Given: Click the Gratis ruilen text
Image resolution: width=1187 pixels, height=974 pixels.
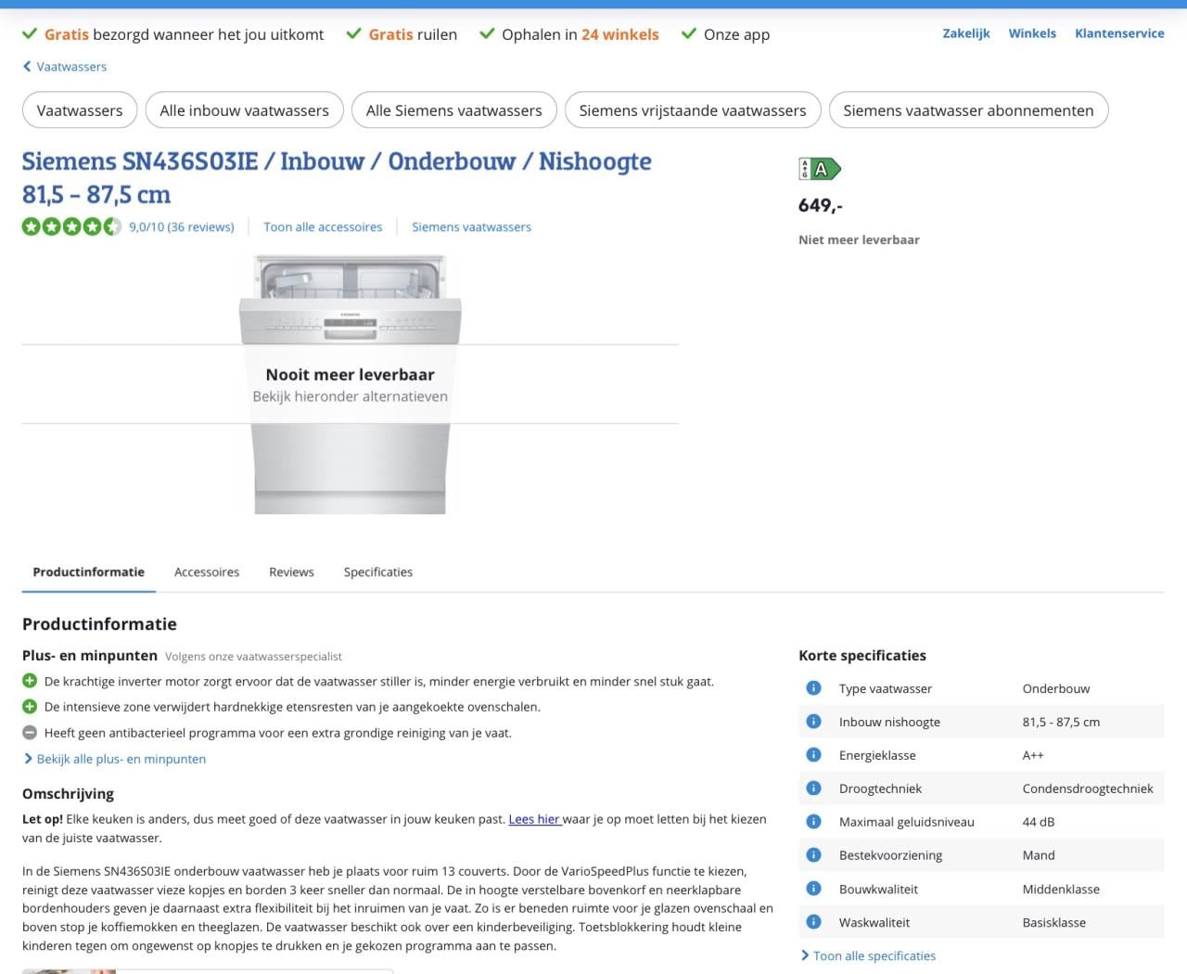Looking at the screenshot, I should point(413,34).
